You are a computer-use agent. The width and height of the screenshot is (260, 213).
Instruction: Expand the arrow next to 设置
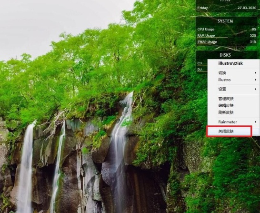coord(255,89)
